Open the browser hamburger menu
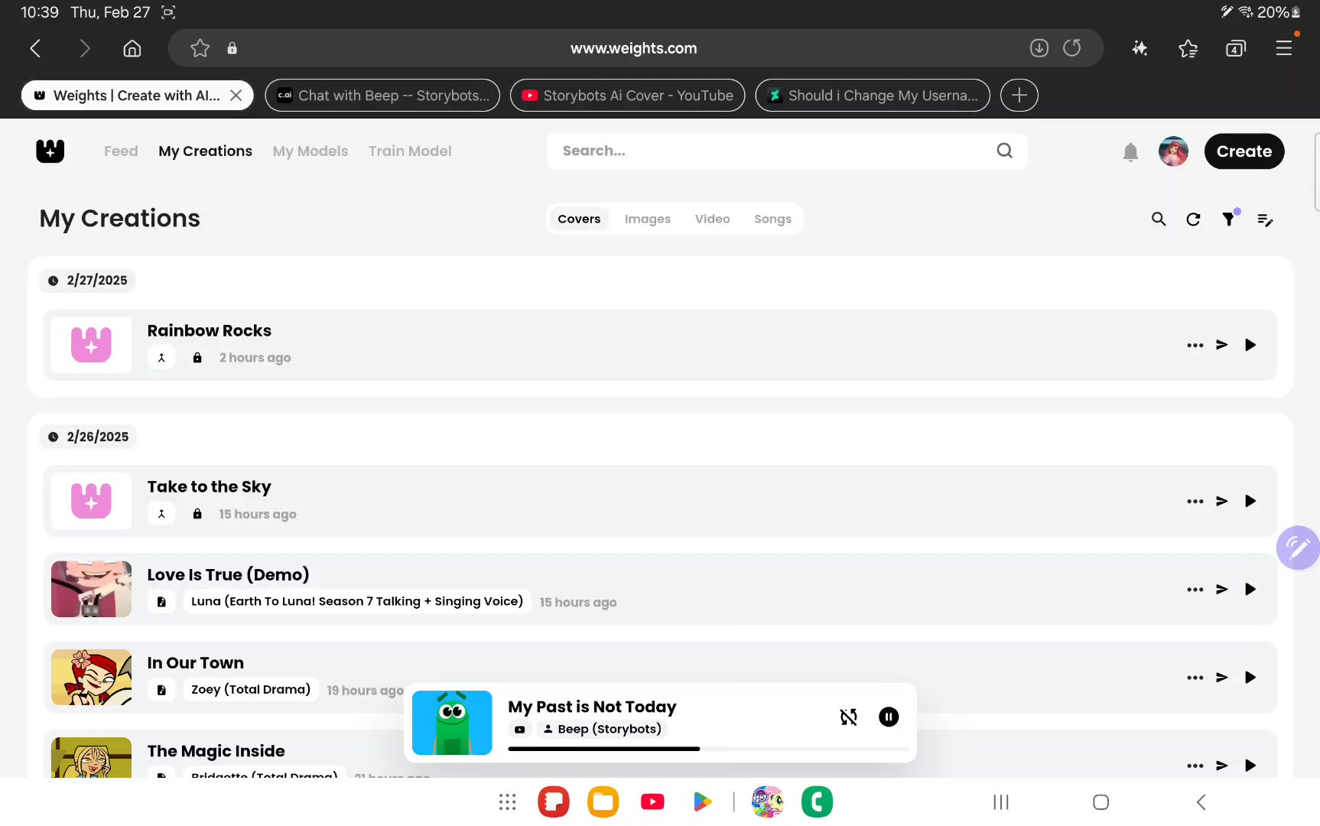Screen dimensions: 1320x826 (1284, 48)
